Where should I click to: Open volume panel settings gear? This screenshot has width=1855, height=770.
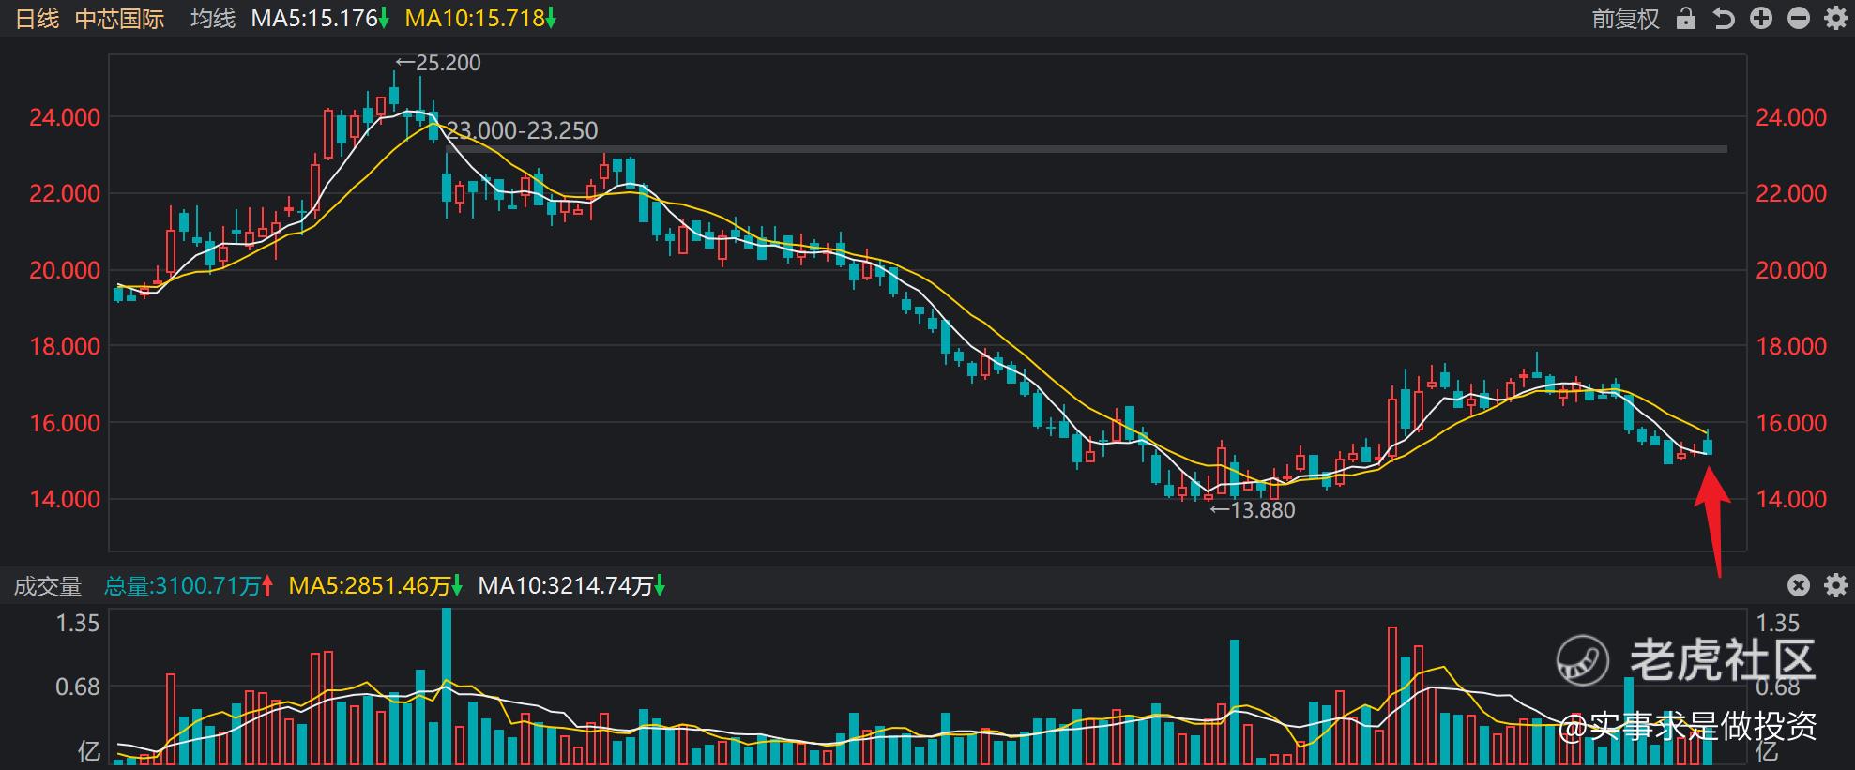[1836, 586]
